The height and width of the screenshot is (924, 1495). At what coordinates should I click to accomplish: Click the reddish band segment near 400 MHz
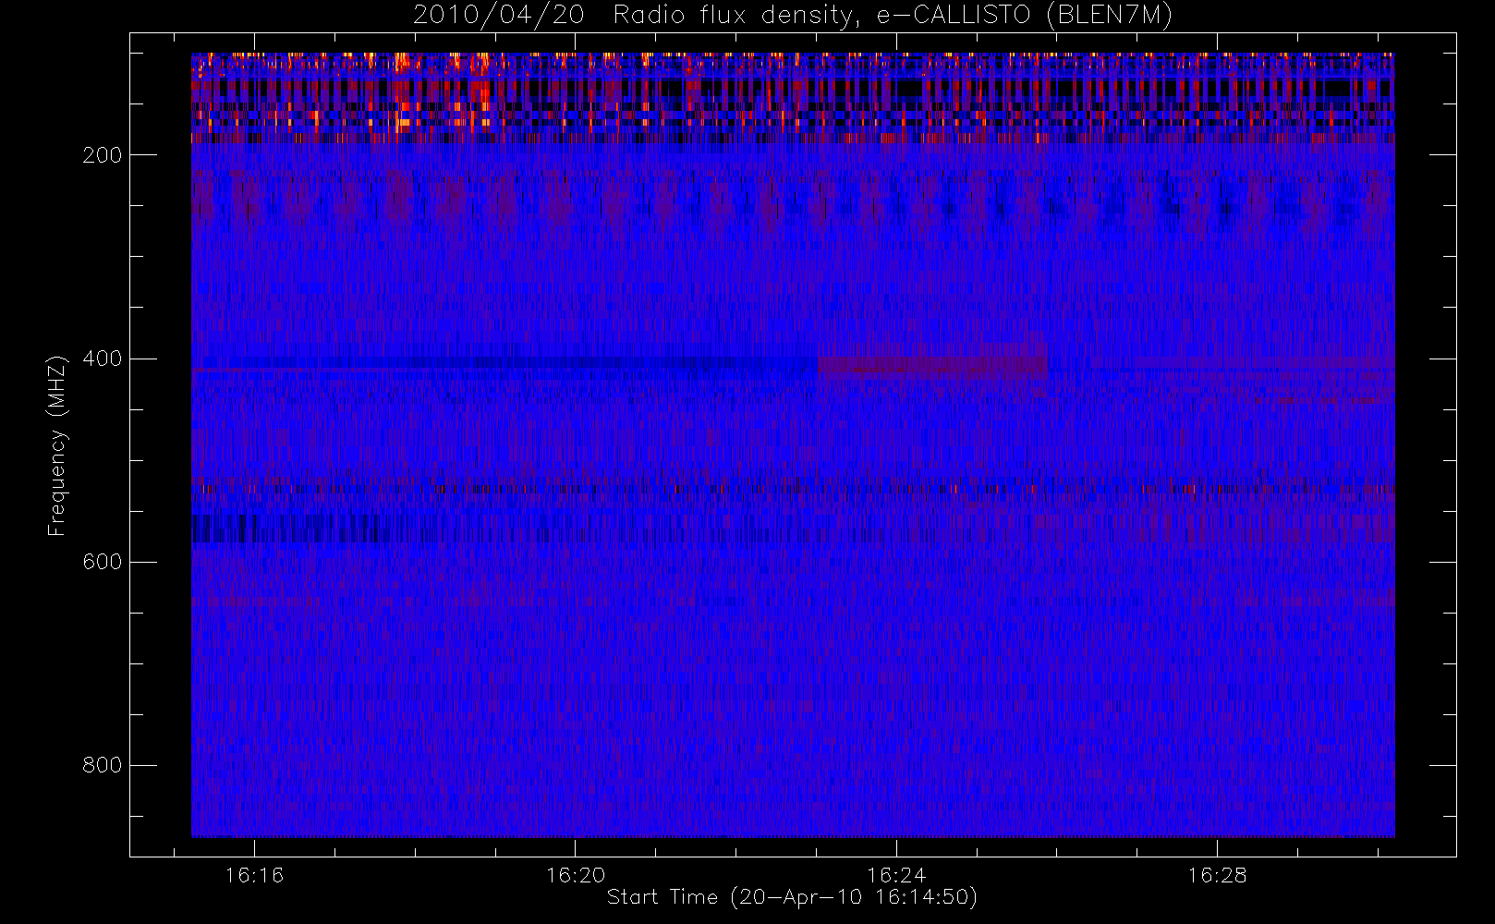point(932,366)
